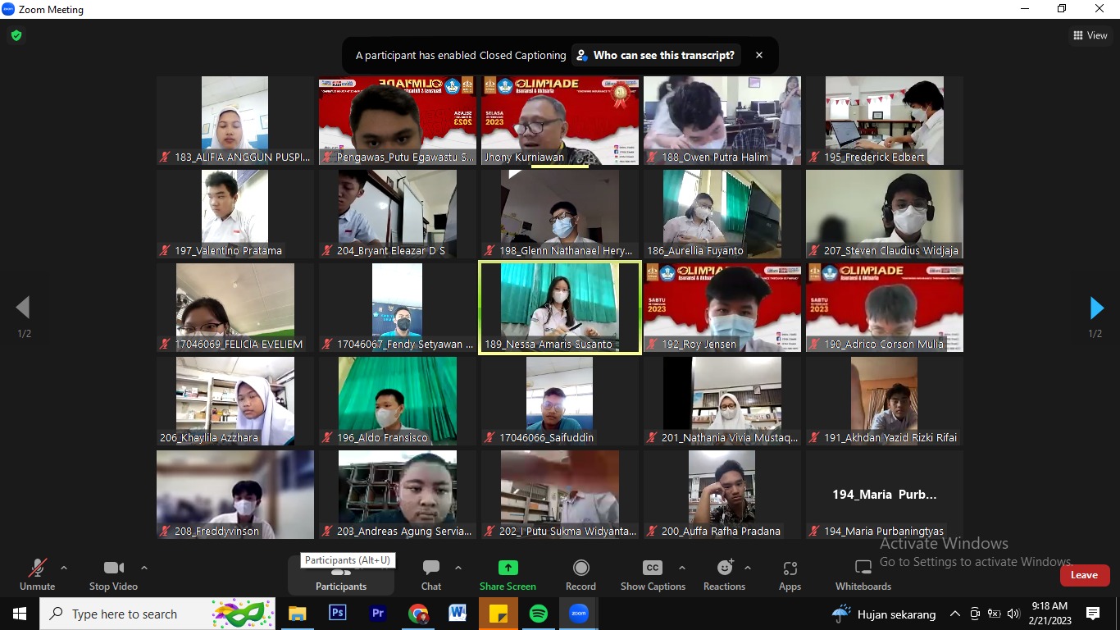Click 192_Roy Jensen name label

(x=692, y=344)
